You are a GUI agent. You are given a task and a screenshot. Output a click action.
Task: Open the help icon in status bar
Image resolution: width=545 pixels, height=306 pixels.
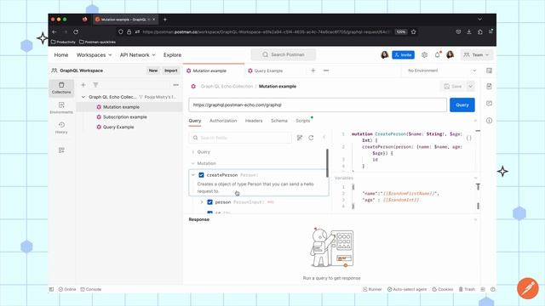tap(492, 289)
